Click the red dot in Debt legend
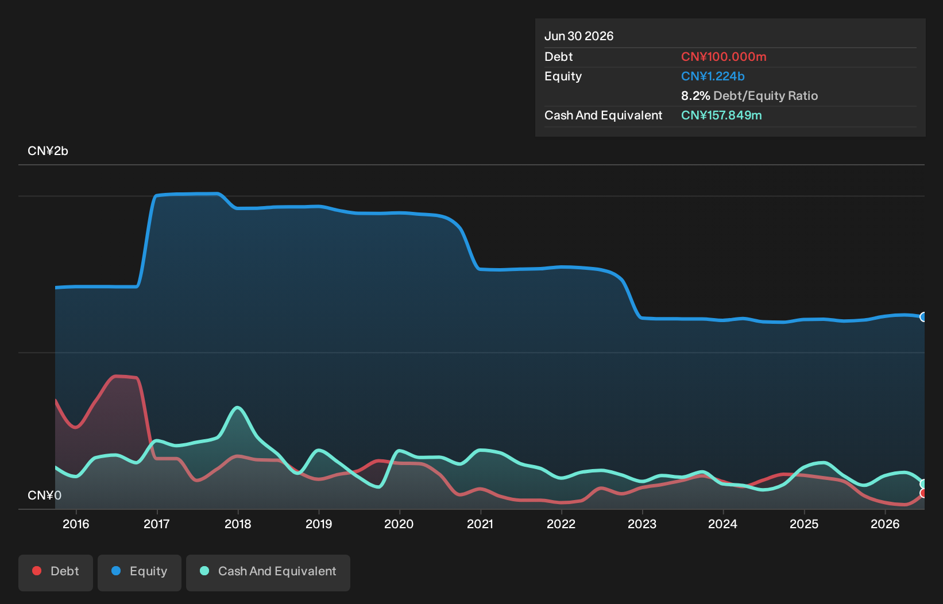The width and height of the screenshot is (943, 604). pyautogui.click(x=37, y=571)
